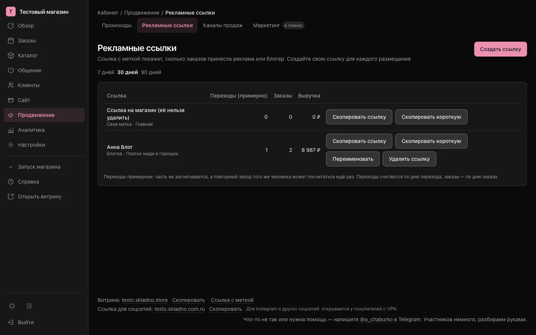
Task: Click the Анна Блог row name
Action: pos(120,147)
